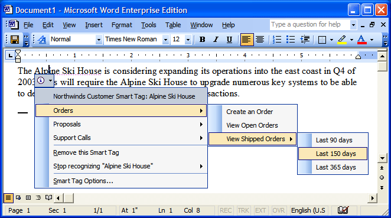Switch to Print Layout view icon
The image size is (391, 218).
coord(28,198)
